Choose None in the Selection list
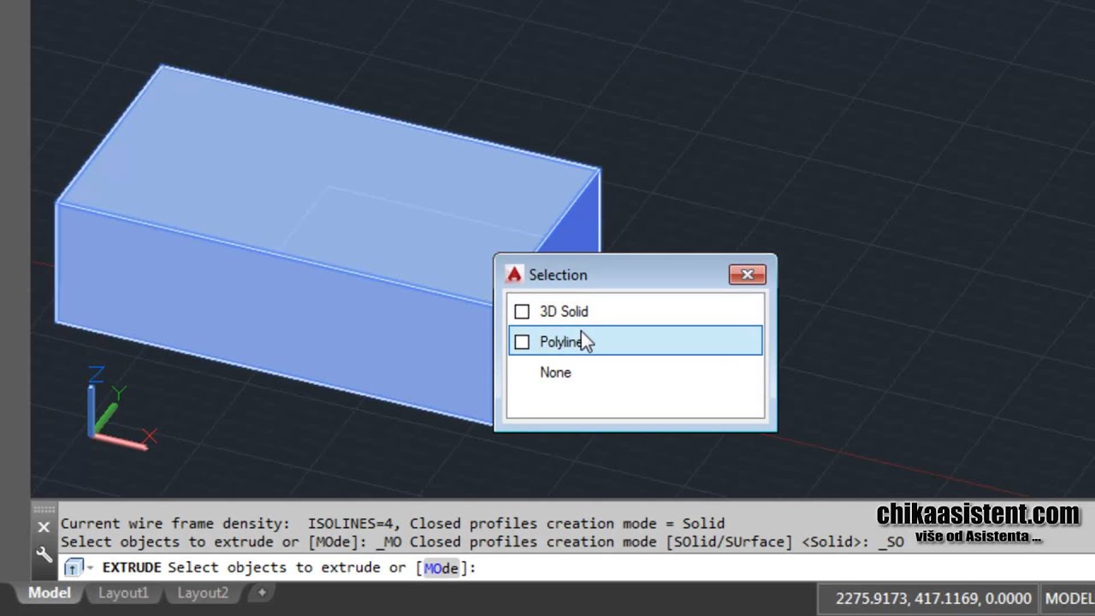The height and width of the screenshot is (616, 1095). click(555, 372)
